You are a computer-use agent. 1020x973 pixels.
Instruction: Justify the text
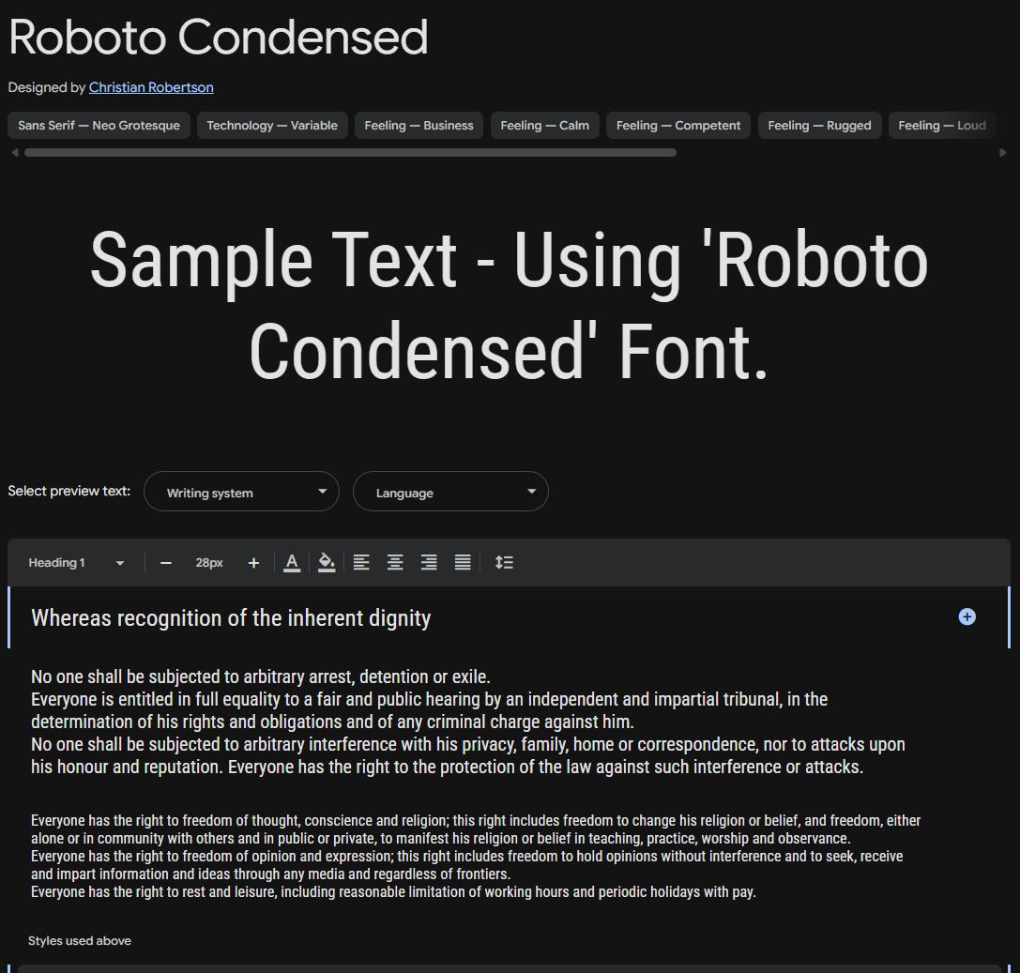463,563
